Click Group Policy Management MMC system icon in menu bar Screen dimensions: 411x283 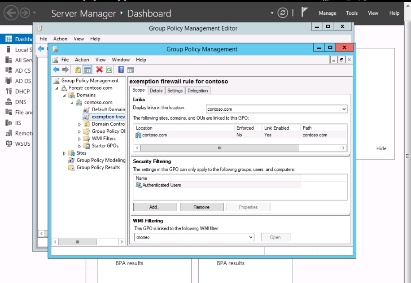(x=55, y=60)
